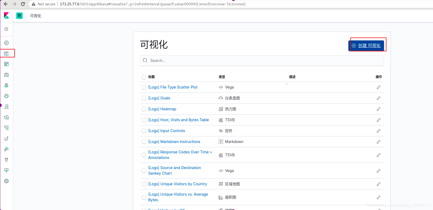The image size is (433, 210).
Task: Edit [Logs] Response Codes Over Time pencil
Action: tap(379, 155)
